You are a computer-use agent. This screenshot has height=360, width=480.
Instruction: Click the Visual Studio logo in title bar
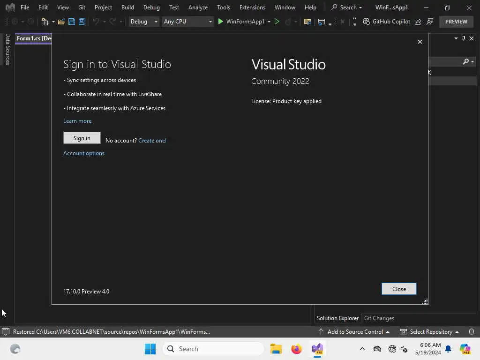pos(10,7)
